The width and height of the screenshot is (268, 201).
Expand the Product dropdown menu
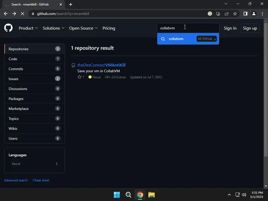pyautogui.click(x=28, y=28)
